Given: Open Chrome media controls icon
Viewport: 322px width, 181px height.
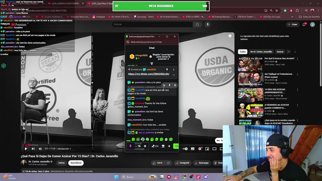Looking at the screenshot, I should click(x=306, y=11).
